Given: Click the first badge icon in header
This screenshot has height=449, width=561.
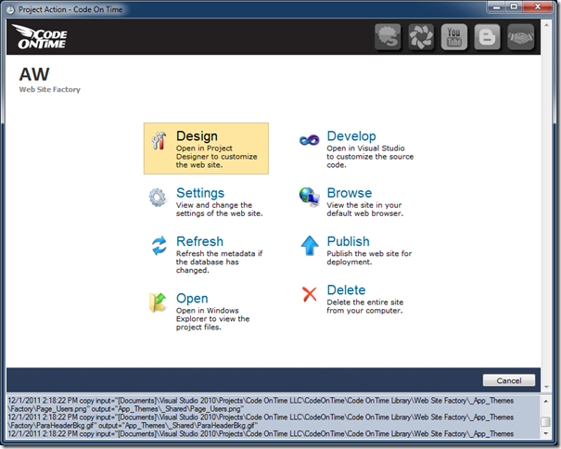Looking at the screenshot, I should click(388, 37).
